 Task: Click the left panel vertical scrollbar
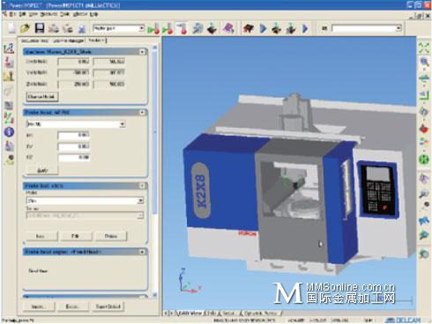pyautogui.click(x=155, y=171)
